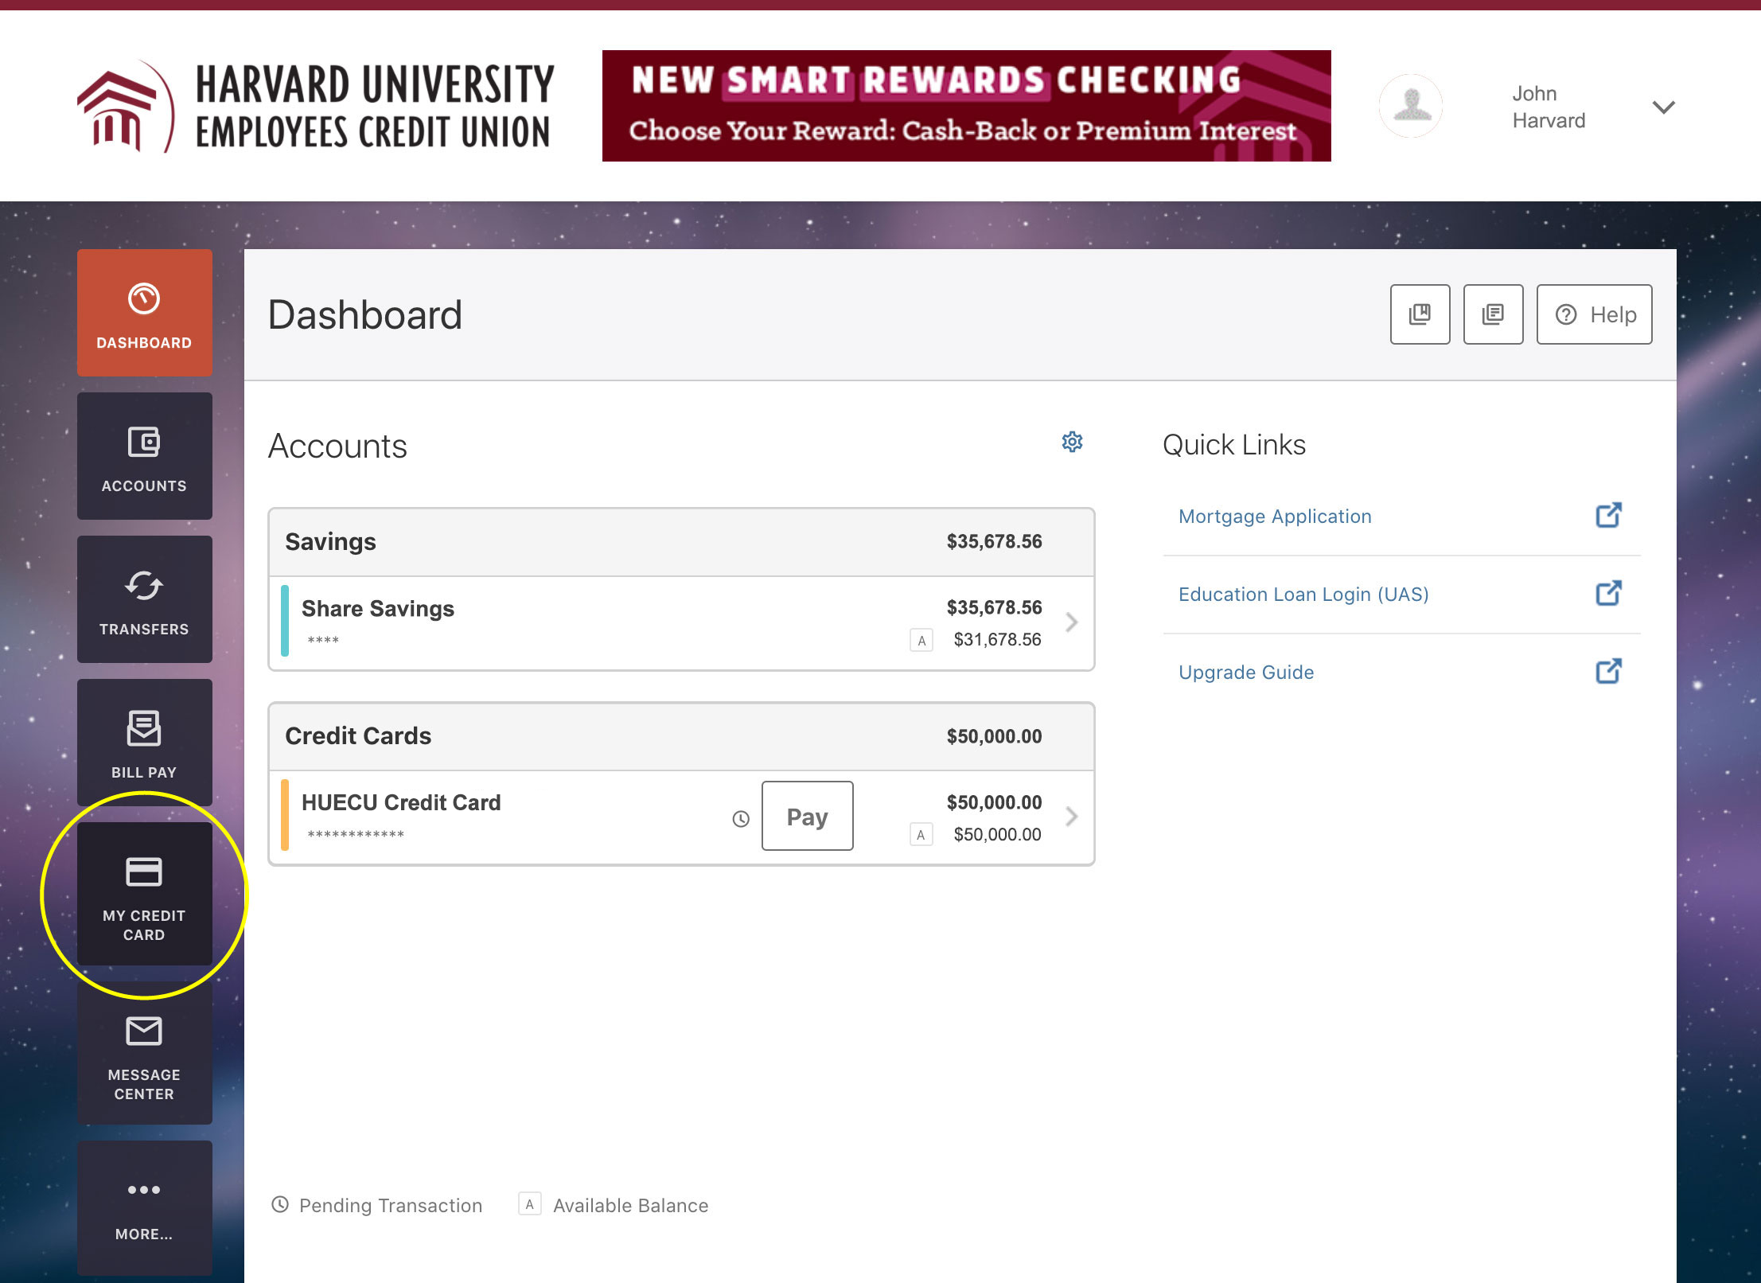This screenshot has width=1761, height=1283.
Task: Click external link icon for Upgrade Guide
Action: point(1608,671)
